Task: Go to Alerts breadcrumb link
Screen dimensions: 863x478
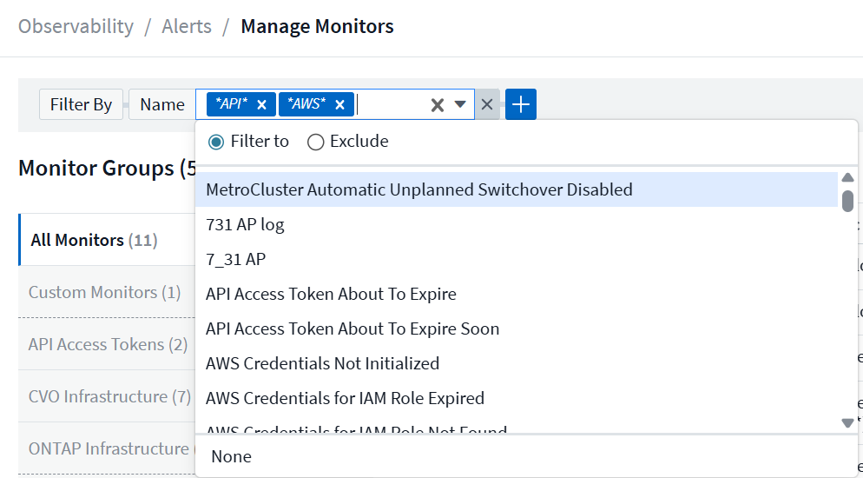Action: pos(187,26)
